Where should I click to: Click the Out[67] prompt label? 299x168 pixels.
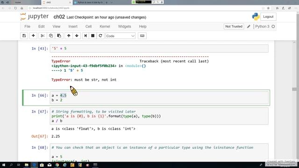pyautogui.click(x=40, y=136)
